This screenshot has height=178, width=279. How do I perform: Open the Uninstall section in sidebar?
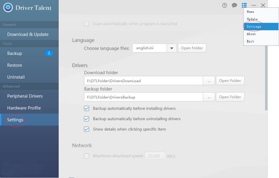tap(29, 77)
